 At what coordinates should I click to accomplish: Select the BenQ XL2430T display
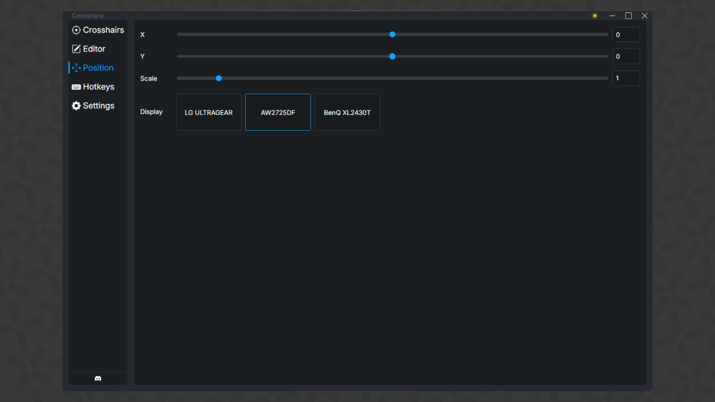347,112
